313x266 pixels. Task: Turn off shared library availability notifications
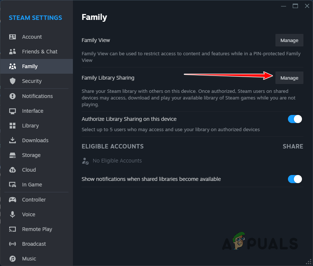click(x=295, y=179)
